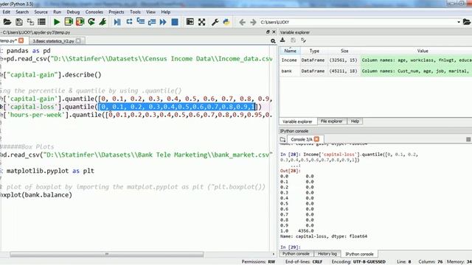Open the Search menu
This screenshot has height=265, width=472.
[x=22, y=12]
